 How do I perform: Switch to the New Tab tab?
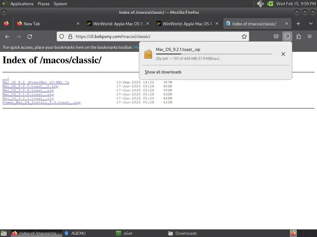48,24
